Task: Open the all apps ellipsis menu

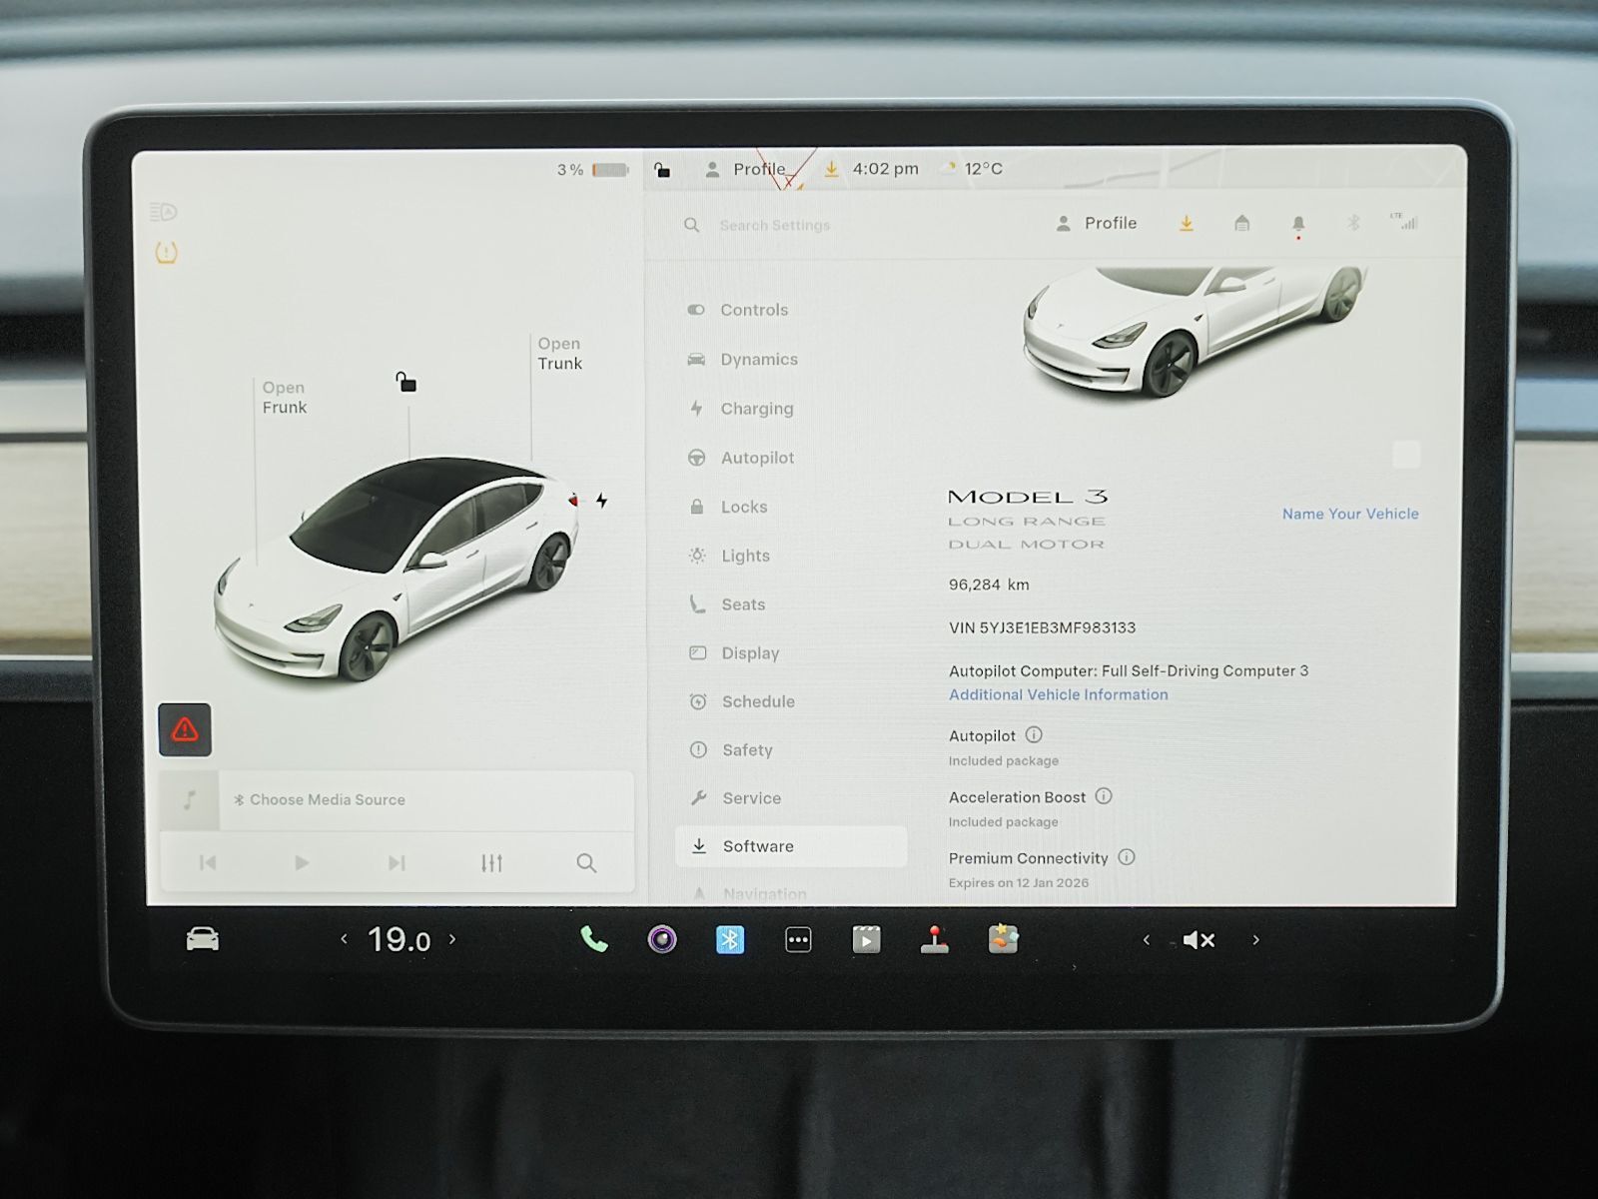Action: pos(798,939)
